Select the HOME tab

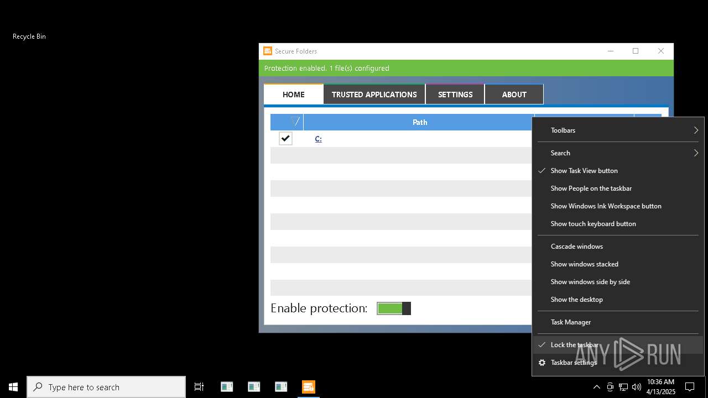294,95
